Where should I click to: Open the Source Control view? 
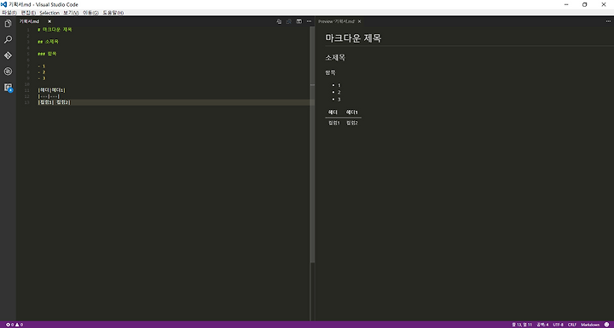point(8,55)
